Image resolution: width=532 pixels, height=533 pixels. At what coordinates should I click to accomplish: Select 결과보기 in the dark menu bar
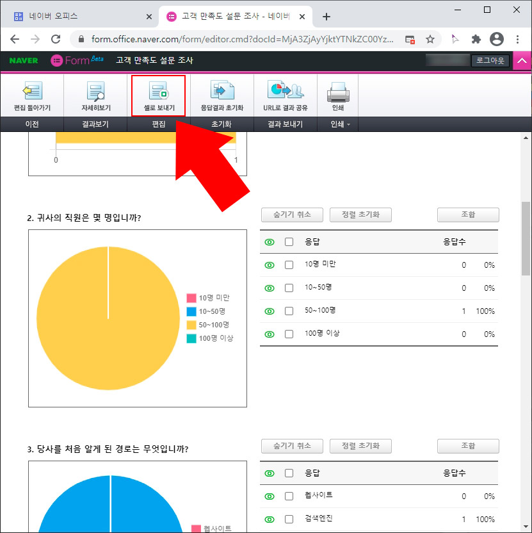click(x=95, y=124)
